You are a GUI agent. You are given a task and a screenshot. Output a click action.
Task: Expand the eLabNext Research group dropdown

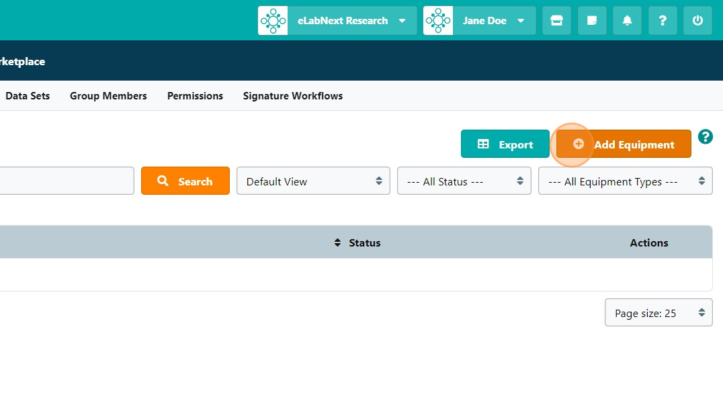coord(402,21)
